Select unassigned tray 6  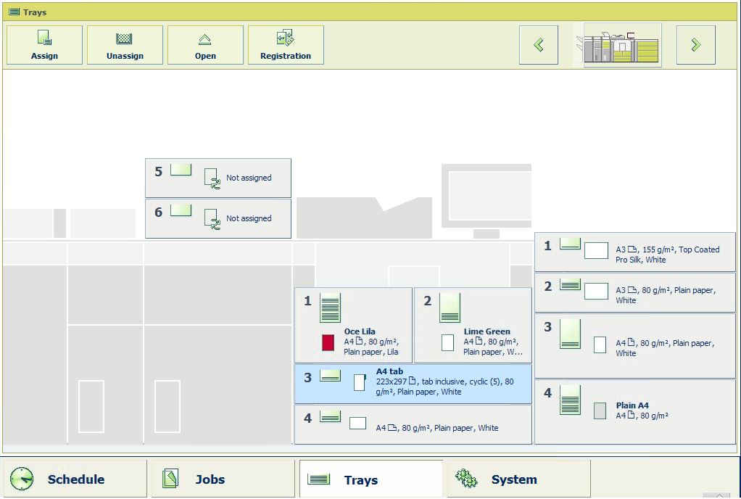tap(218, 218)
